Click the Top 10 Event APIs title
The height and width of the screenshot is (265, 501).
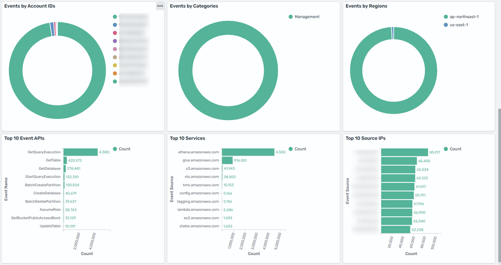click(24, 139)
